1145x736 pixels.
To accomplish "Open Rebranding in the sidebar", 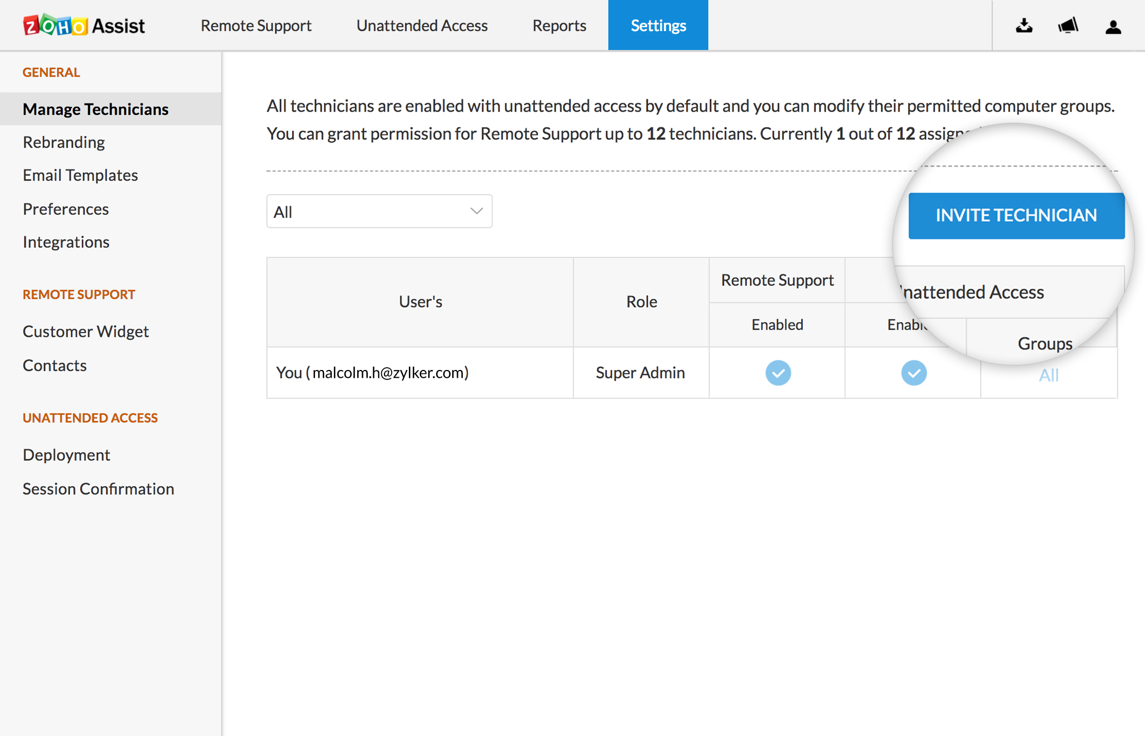I will pyautogui.click(x=64, y=142).
